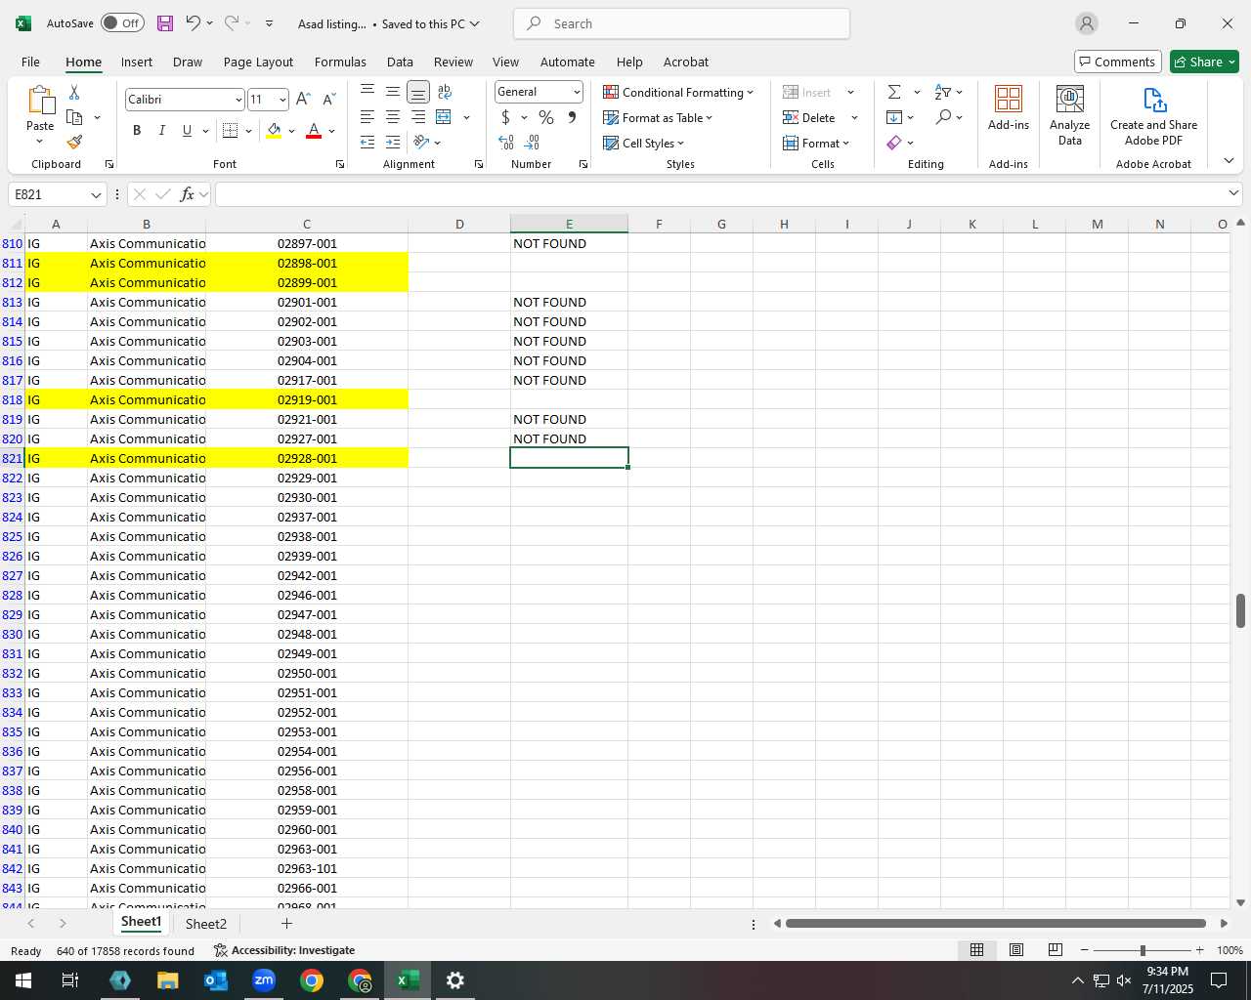Save the workbook with the Save icon

[x=165, y=23]
